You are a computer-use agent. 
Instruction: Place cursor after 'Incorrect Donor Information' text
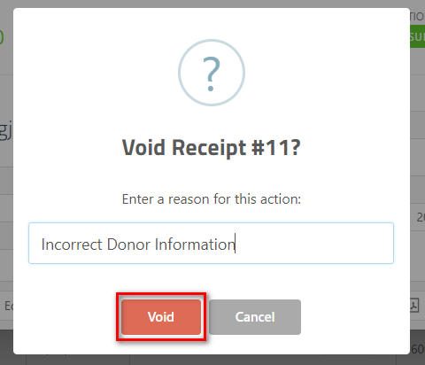[236, 245]
